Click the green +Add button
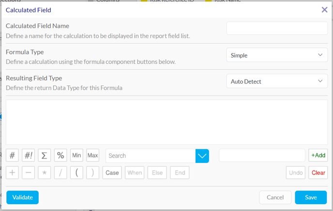333x211 pixels. [318, 155]
